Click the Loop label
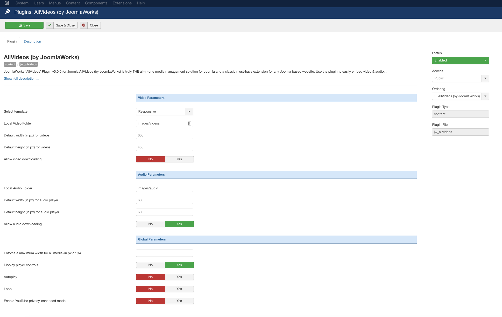Viewport: 502px width, 317px height. click(8, 289)
